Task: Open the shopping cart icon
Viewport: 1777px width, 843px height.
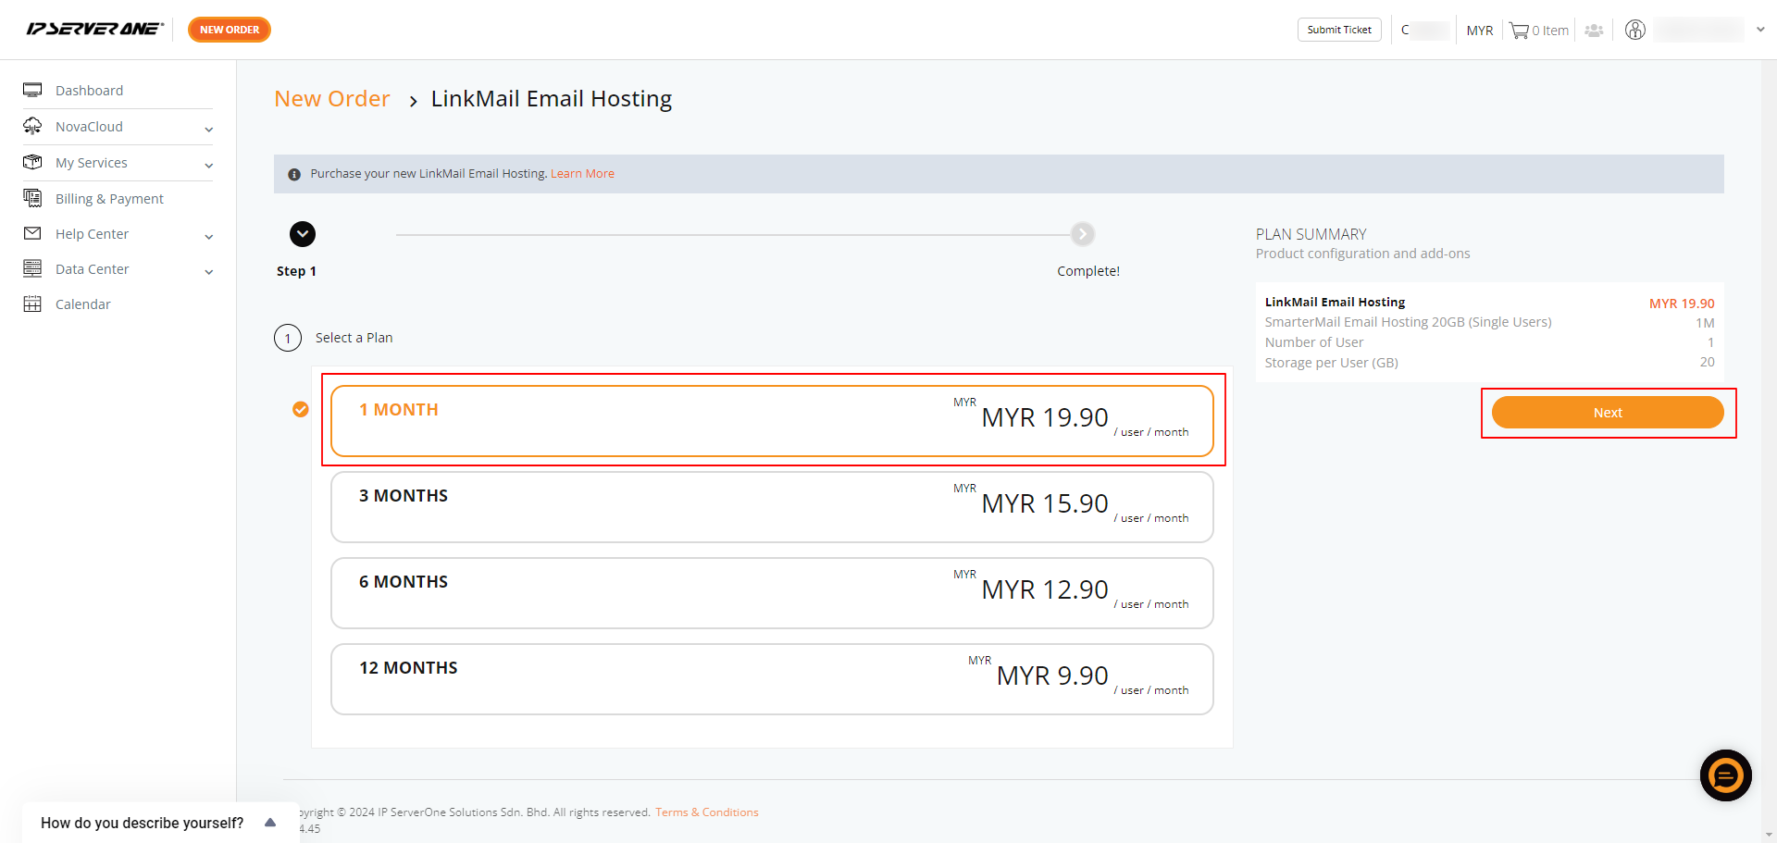Action: click(x=1519, y=31)
